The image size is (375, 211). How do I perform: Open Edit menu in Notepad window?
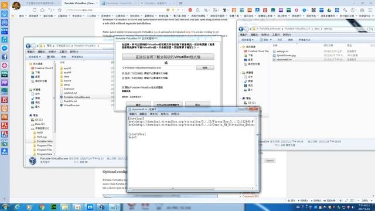point(143,114)
